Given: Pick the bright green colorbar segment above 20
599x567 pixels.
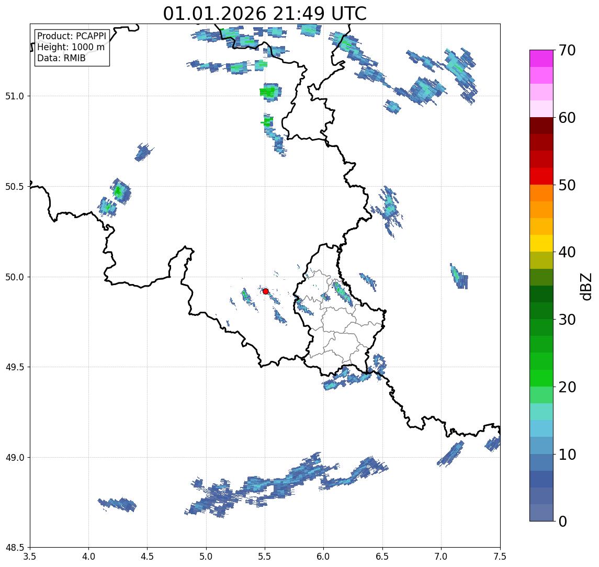Looking at the screenshot, I should coord(541,378).
